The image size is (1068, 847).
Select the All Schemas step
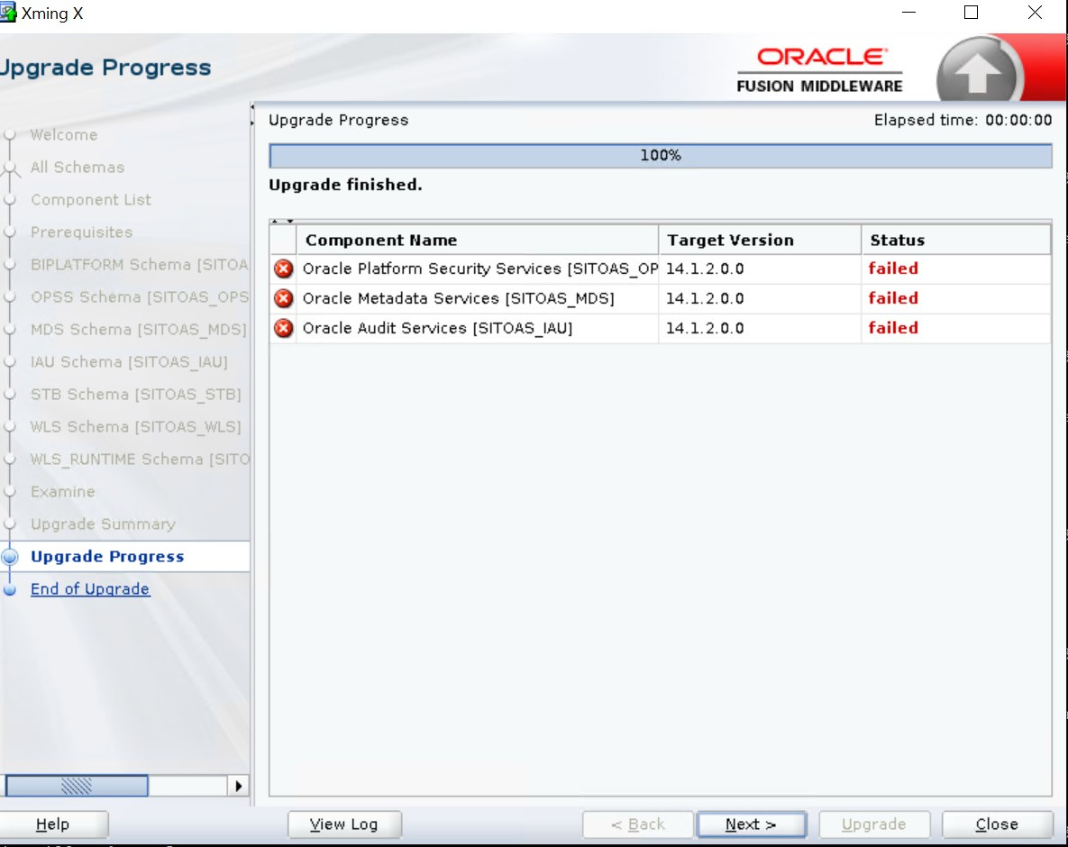click(x=78, y=168)
